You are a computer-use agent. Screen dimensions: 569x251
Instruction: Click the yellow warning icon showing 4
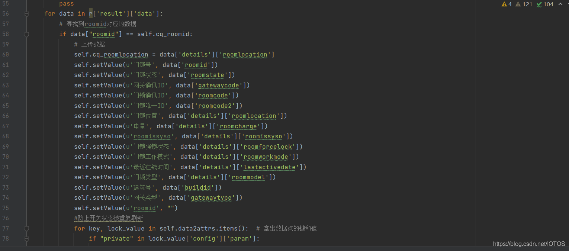pos(507,4)
